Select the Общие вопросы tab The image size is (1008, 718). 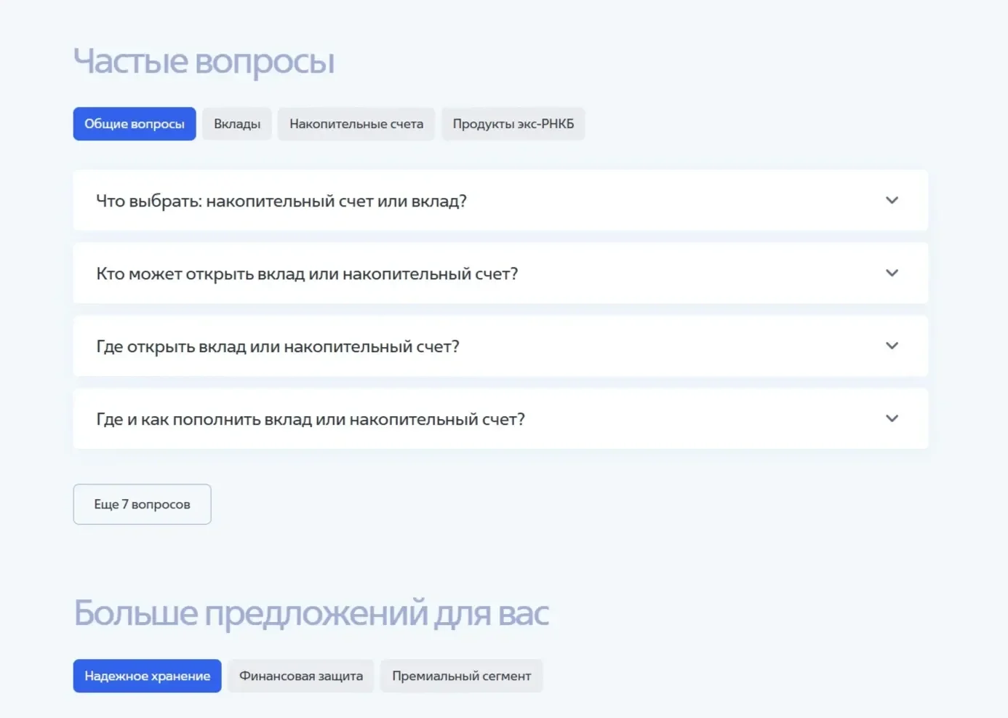coord(135,124)
